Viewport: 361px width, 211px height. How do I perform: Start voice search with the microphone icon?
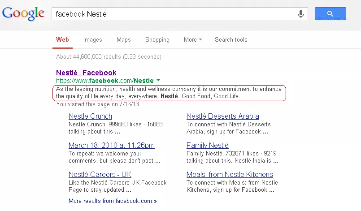[300, 14]
